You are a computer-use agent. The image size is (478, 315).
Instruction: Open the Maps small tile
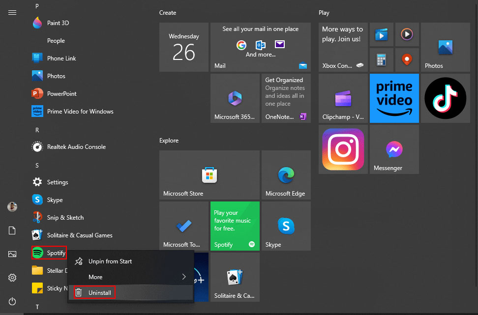tap(407, 60)
